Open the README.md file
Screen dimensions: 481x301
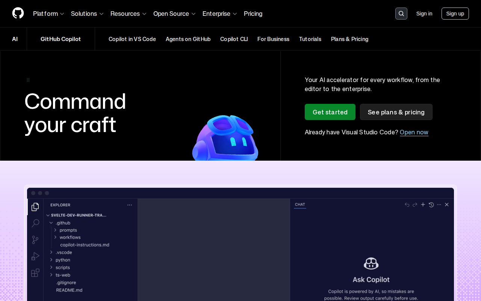(x=69, y=290)
